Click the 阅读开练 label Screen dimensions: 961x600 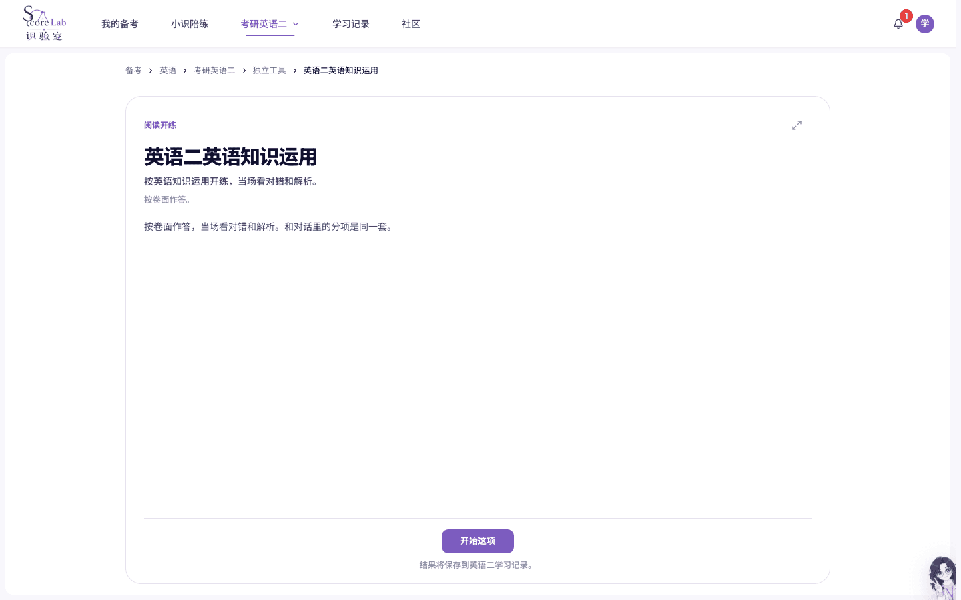tap(160, 125)
